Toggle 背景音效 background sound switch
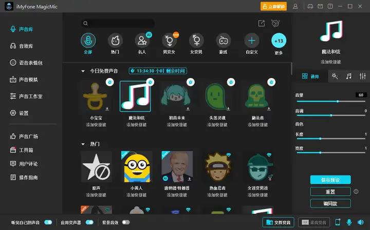 click(x=126, y=222)
